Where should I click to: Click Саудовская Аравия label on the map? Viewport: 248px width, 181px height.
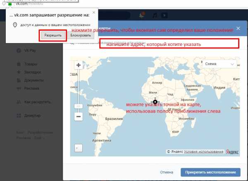192,87
